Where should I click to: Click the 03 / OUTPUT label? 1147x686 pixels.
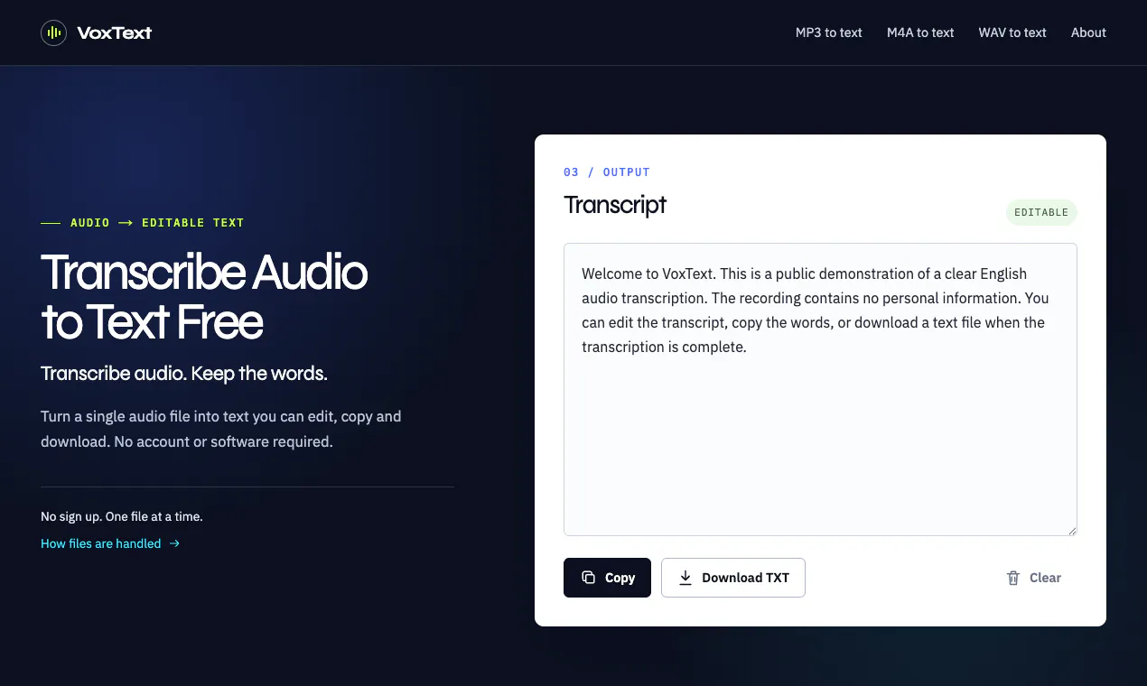(607, 171)
